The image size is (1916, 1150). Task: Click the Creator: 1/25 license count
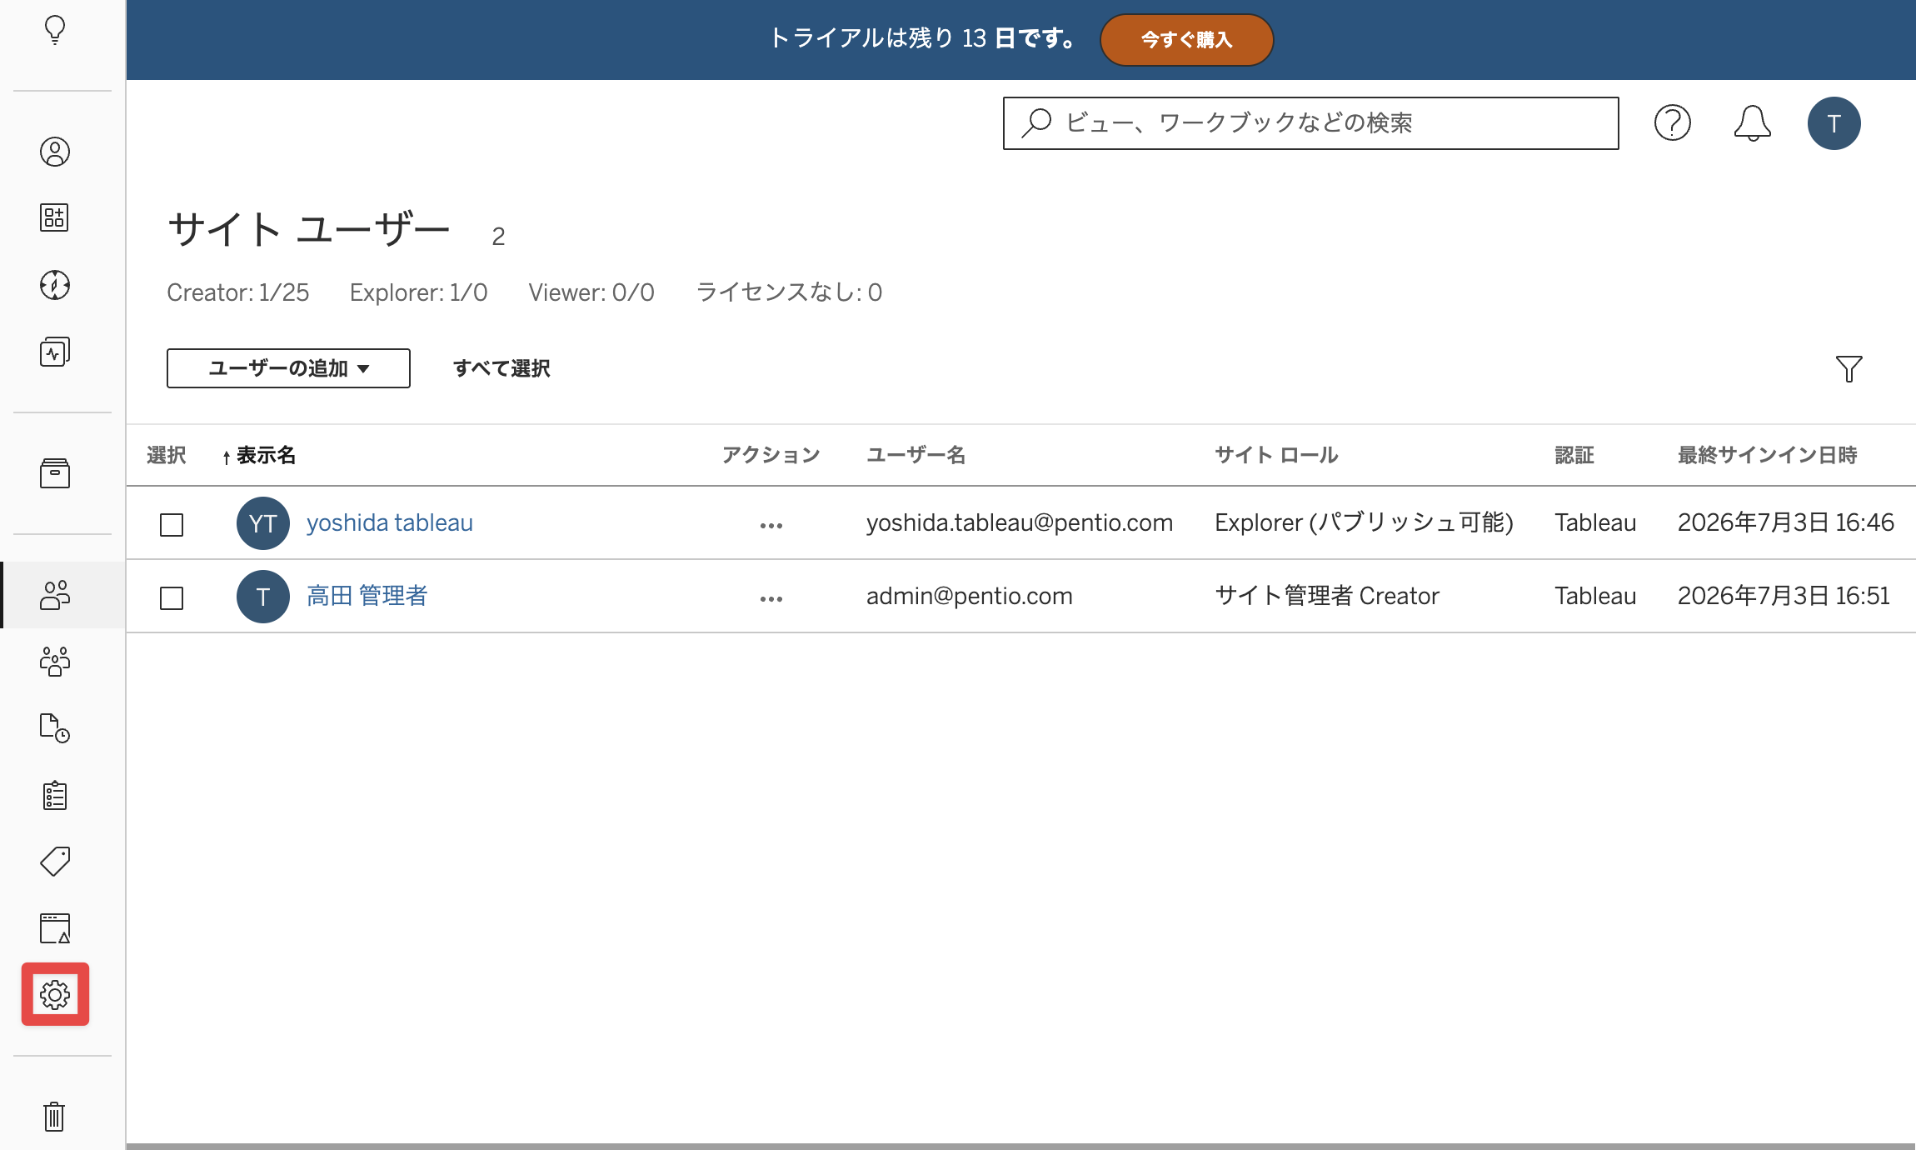pos(238,292)
